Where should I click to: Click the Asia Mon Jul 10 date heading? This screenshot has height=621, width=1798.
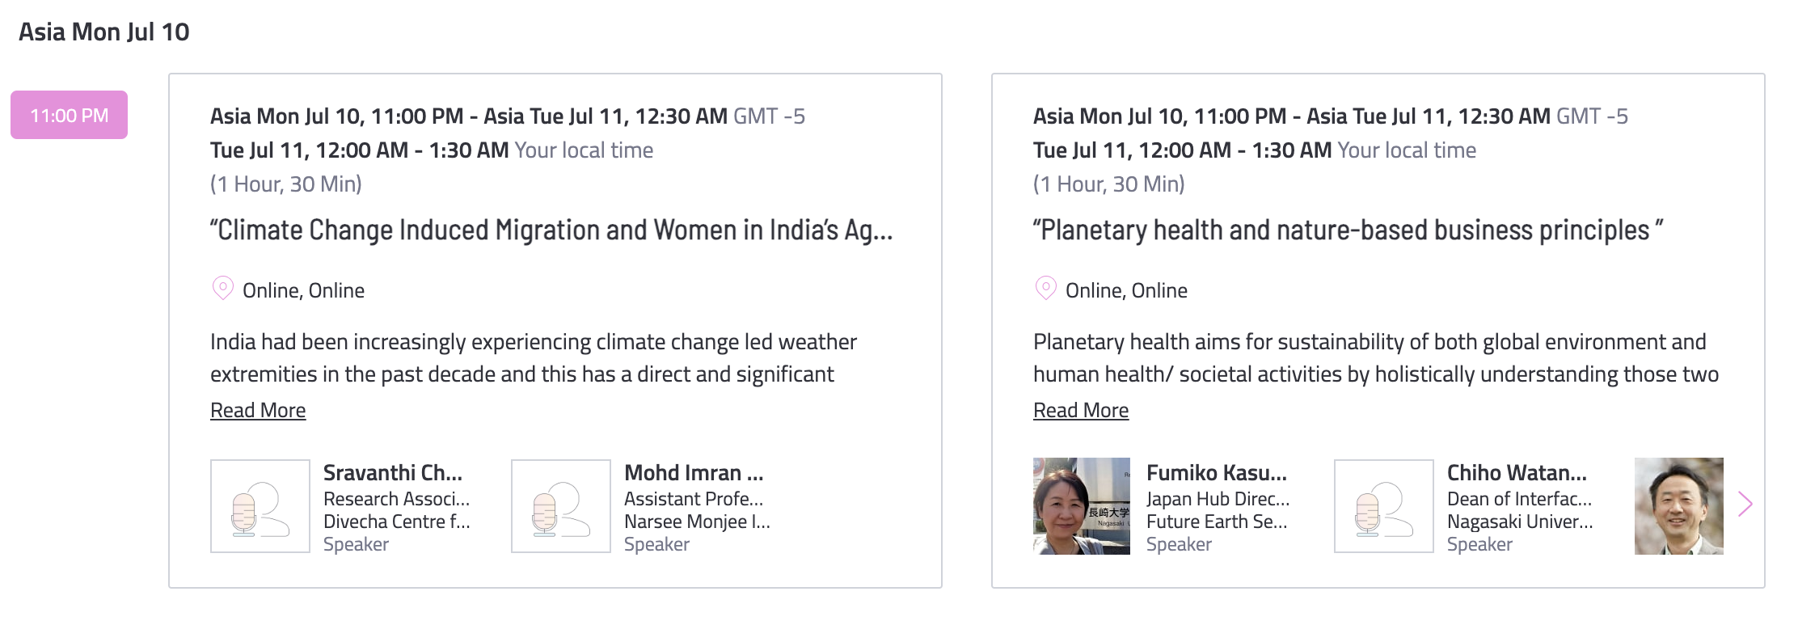pyautogui.click(x=104, y=32)
